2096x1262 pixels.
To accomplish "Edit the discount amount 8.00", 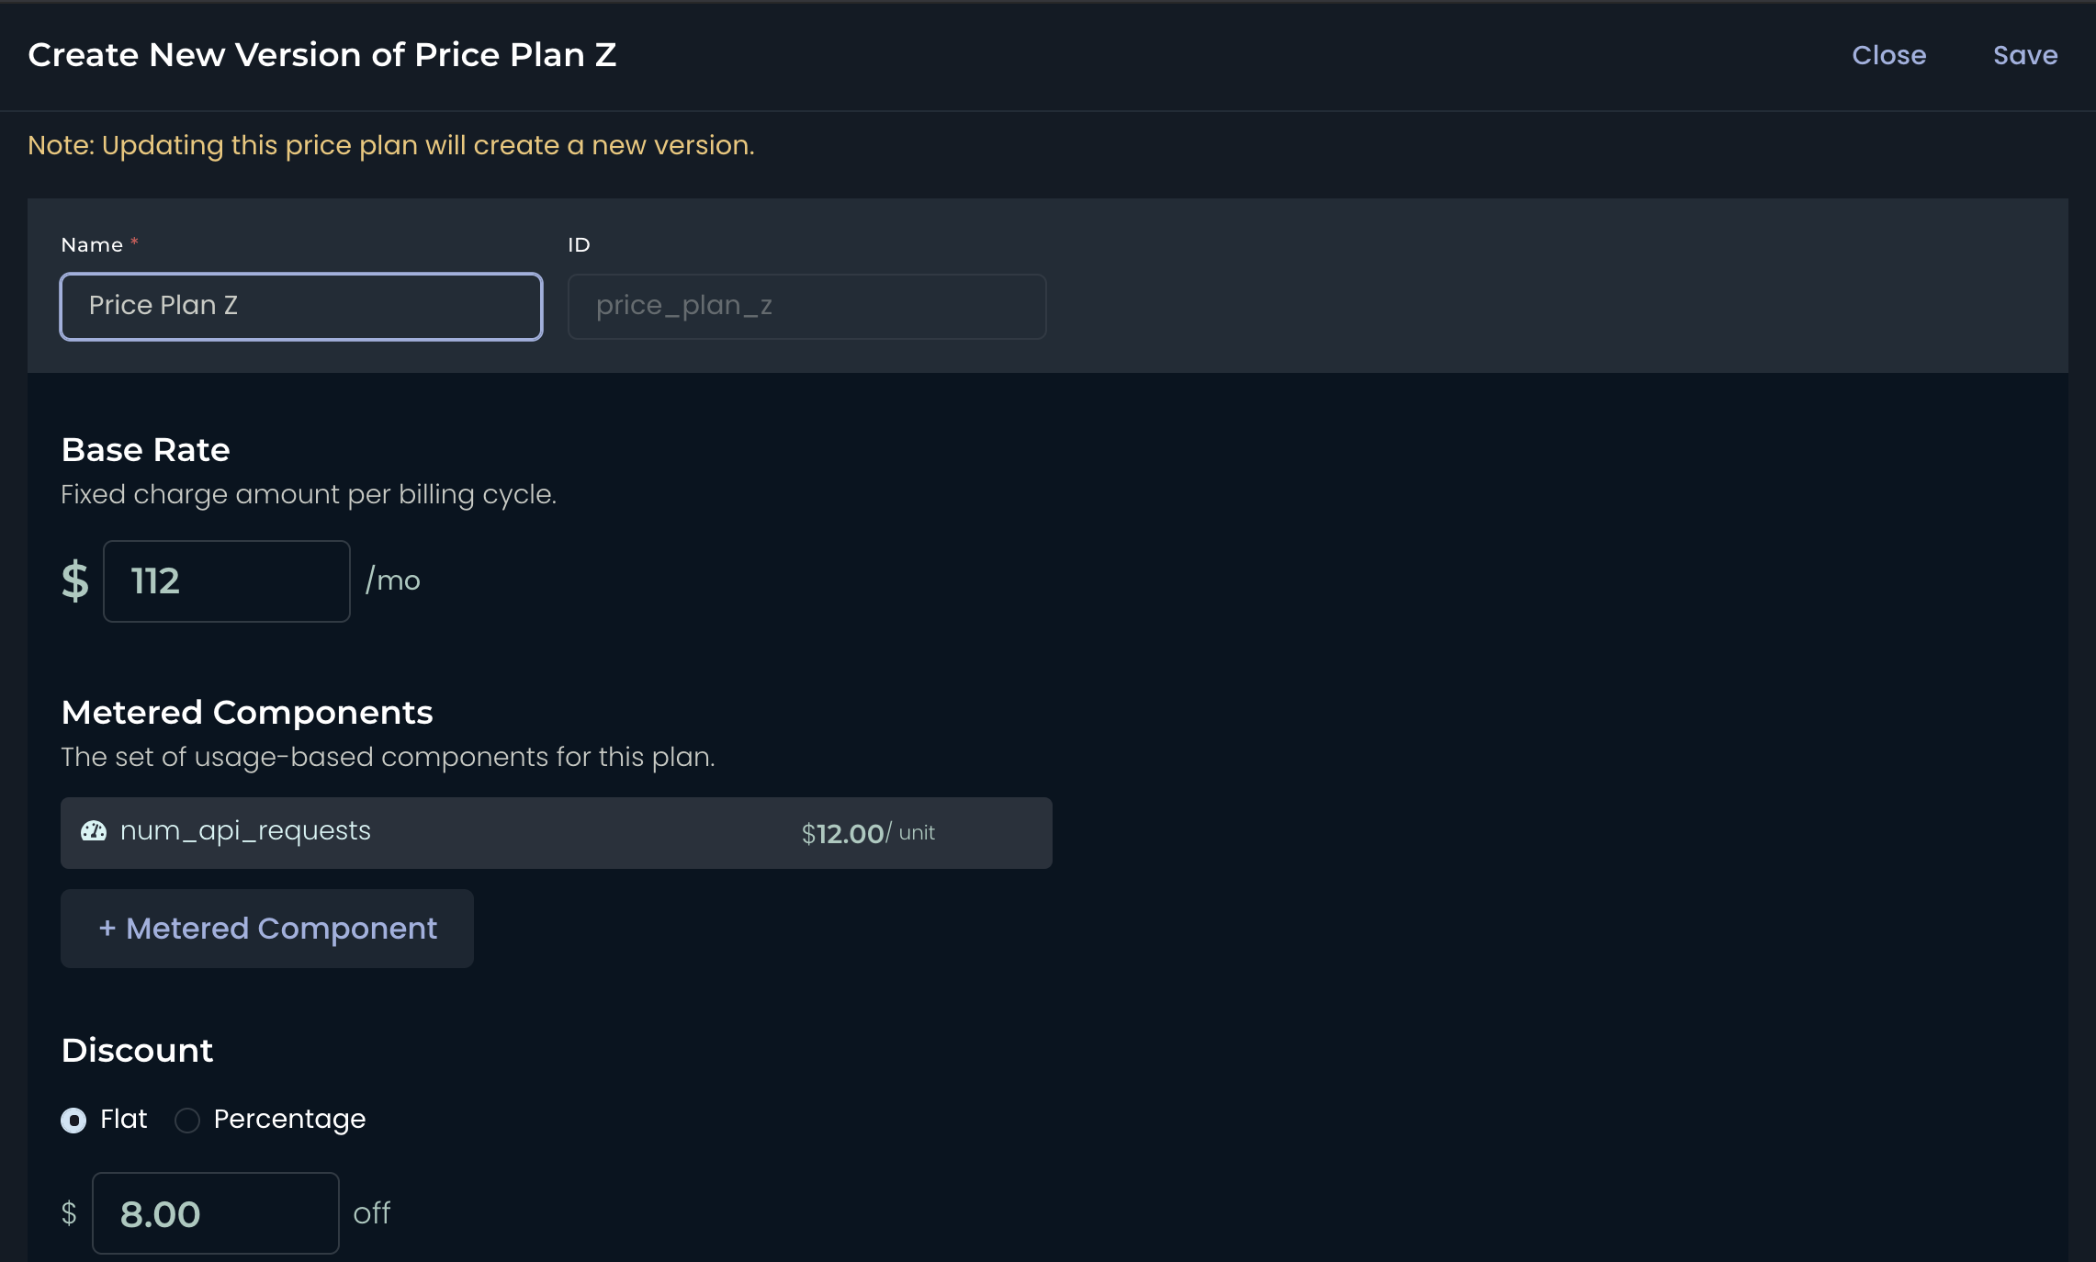I will 216,1213.
